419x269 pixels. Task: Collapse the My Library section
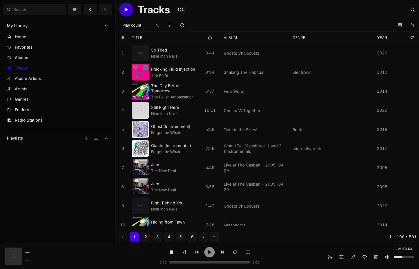click(x=106, y=26)
